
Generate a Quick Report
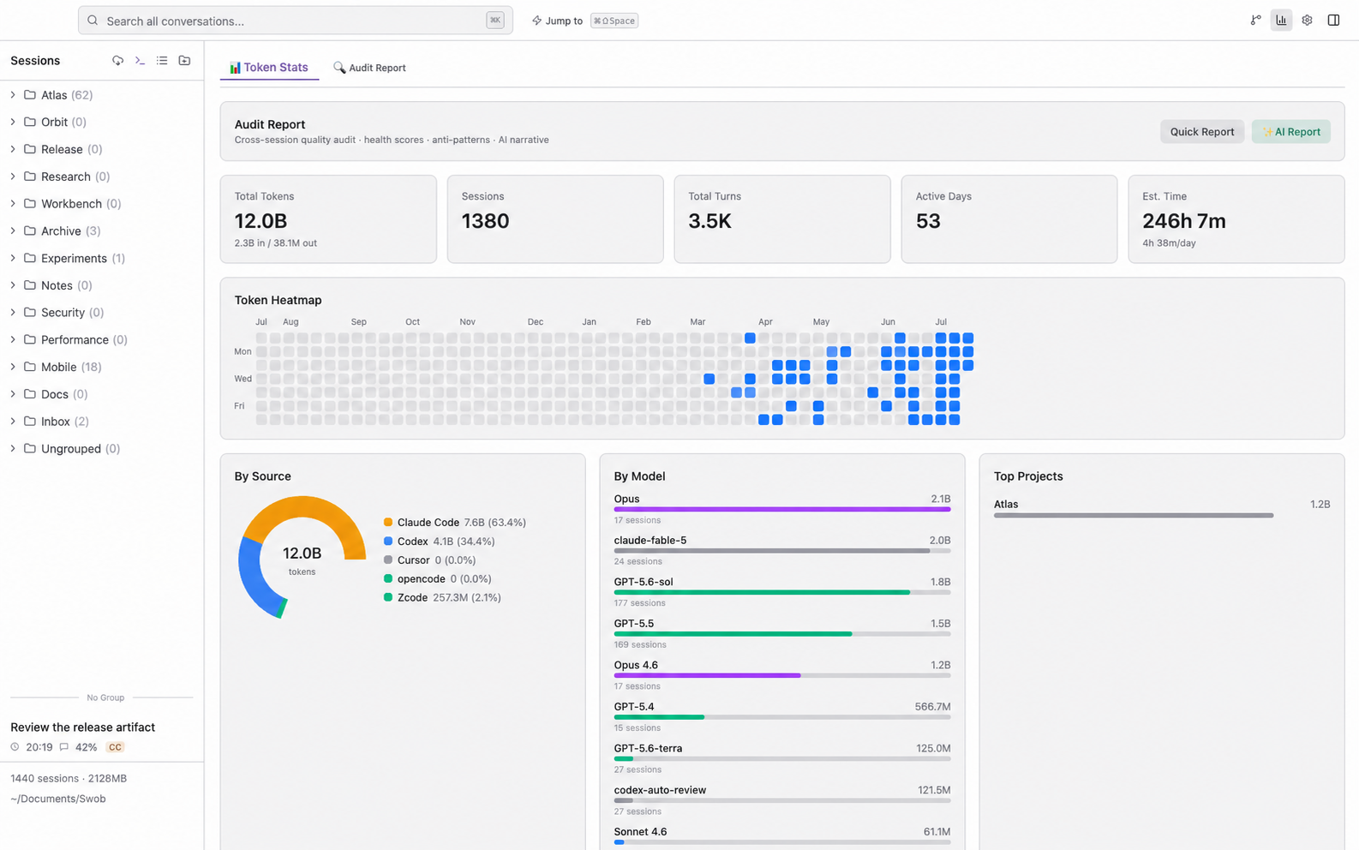pos(1201,132)
